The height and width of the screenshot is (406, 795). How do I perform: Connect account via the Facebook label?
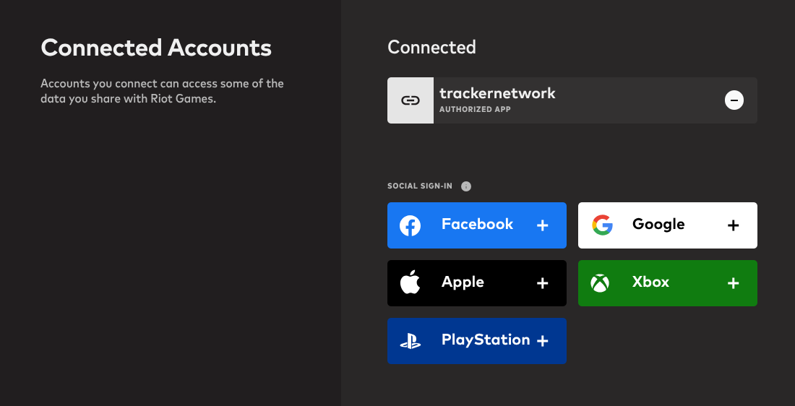click(477, 225)
